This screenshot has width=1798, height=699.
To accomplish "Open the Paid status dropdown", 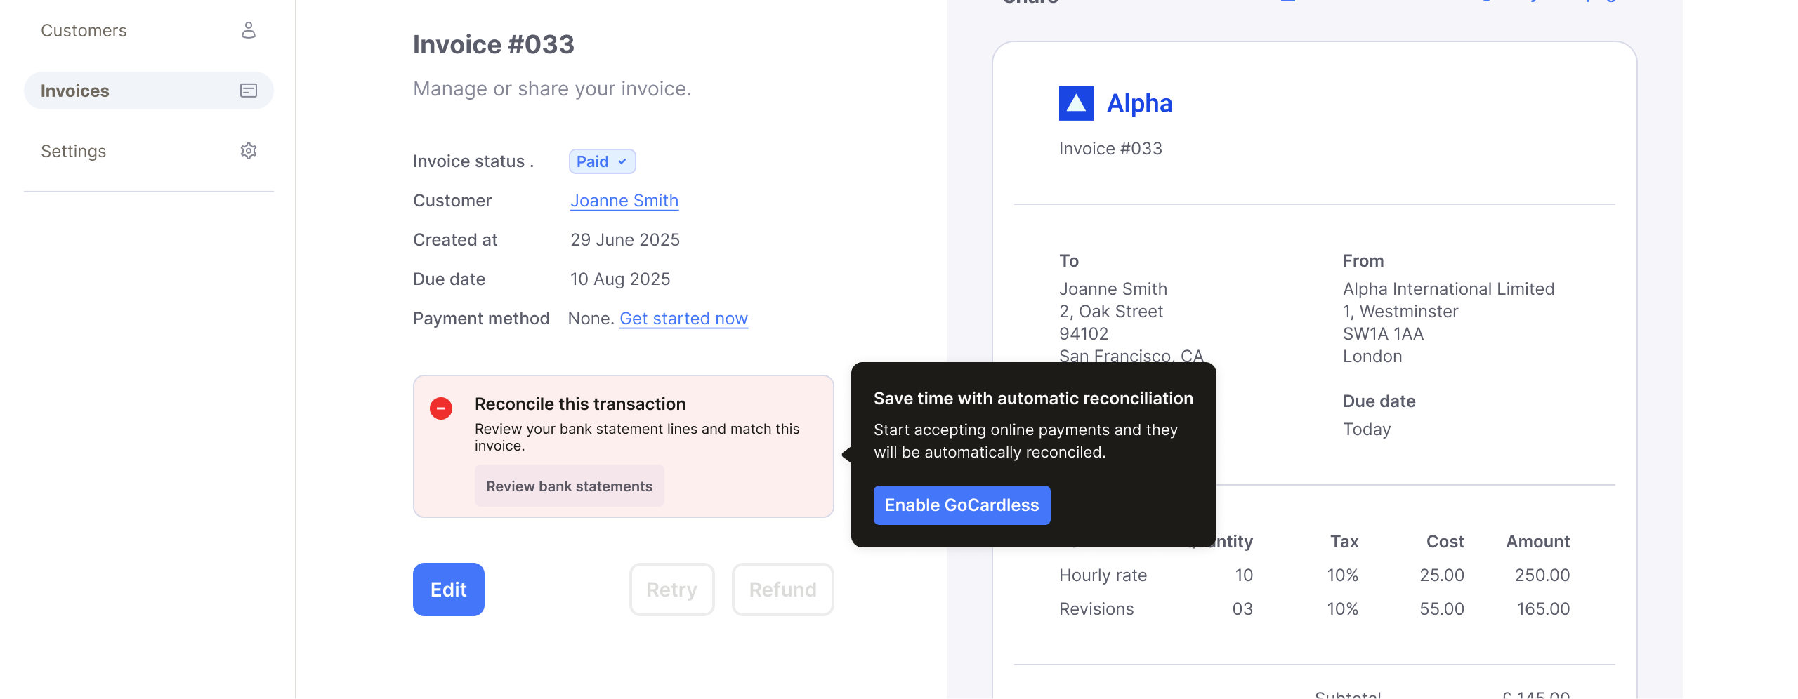I will [602, 161].
